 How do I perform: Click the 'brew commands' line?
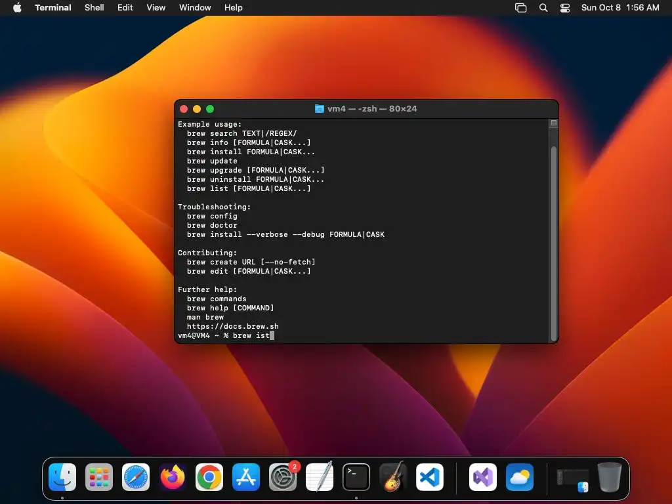pos(217,299)
